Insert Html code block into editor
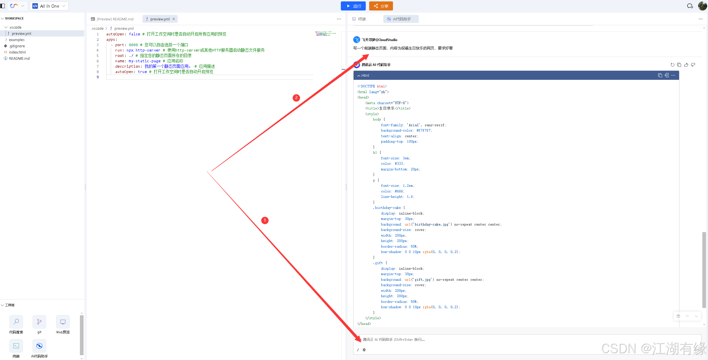 point(667,75)
